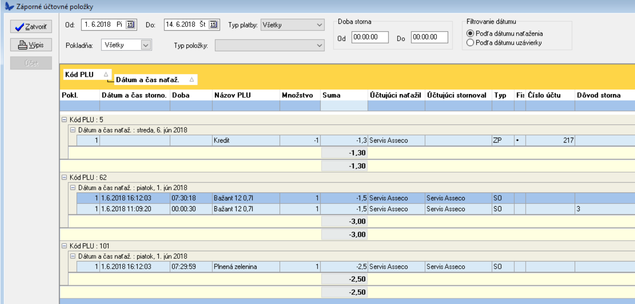
Task: Click the sort arrow on Kód PLU grouping
Action: (x=106, y=74)
